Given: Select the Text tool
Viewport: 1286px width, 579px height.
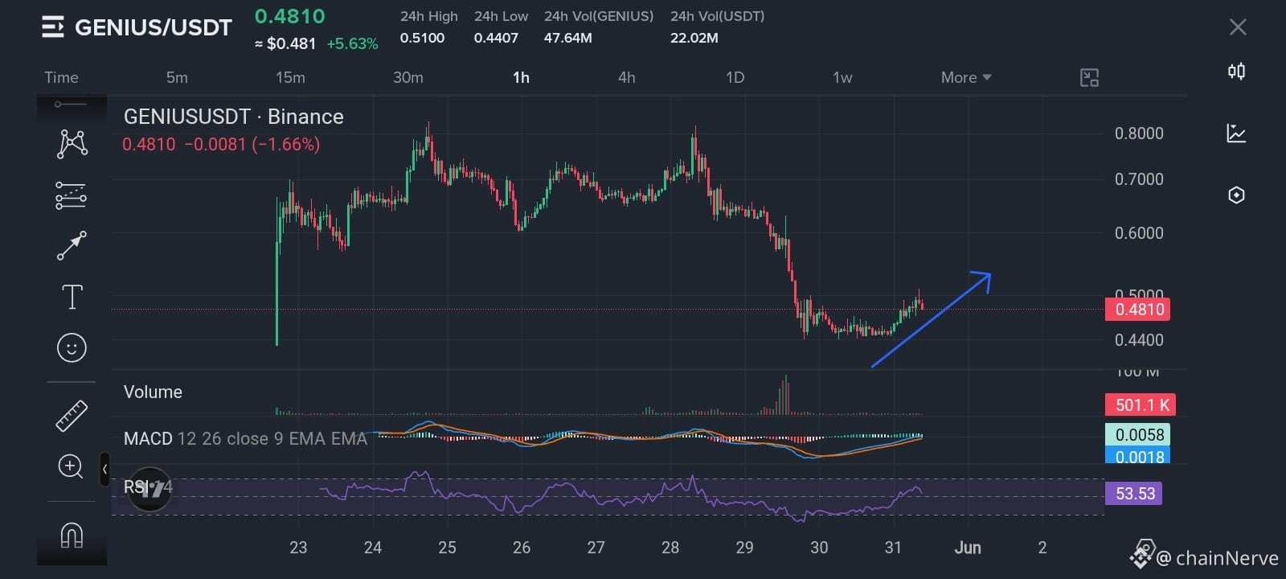Looking at the screenshot, I should pos(72,297).
